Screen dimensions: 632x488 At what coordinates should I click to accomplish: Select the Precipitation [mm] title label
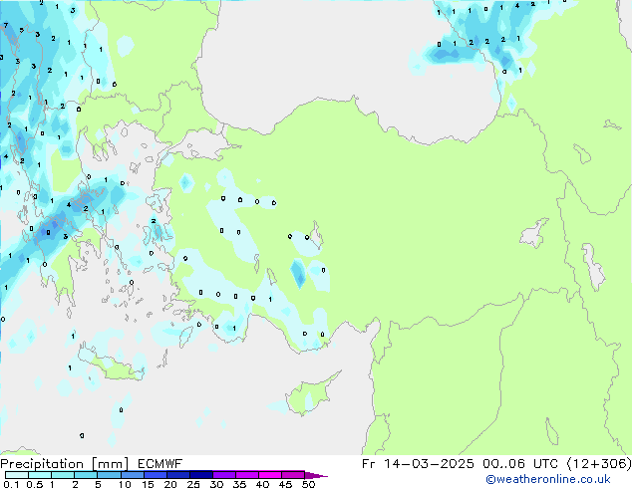65,464
